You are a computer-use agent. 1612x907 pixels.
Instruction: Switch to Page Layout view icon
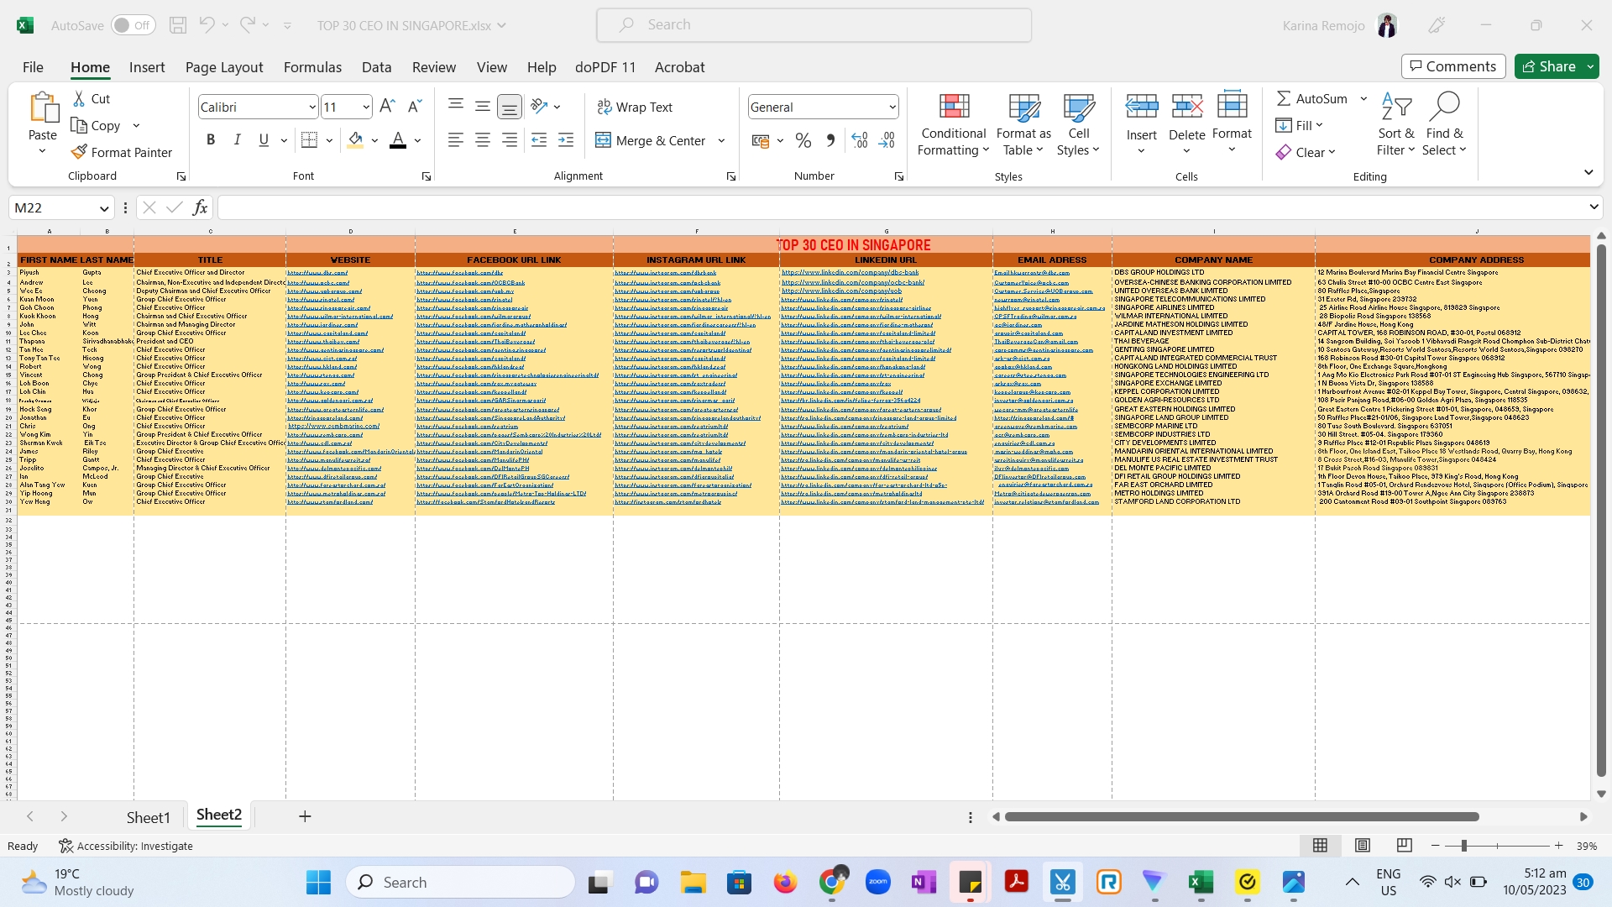point(1363,845)
